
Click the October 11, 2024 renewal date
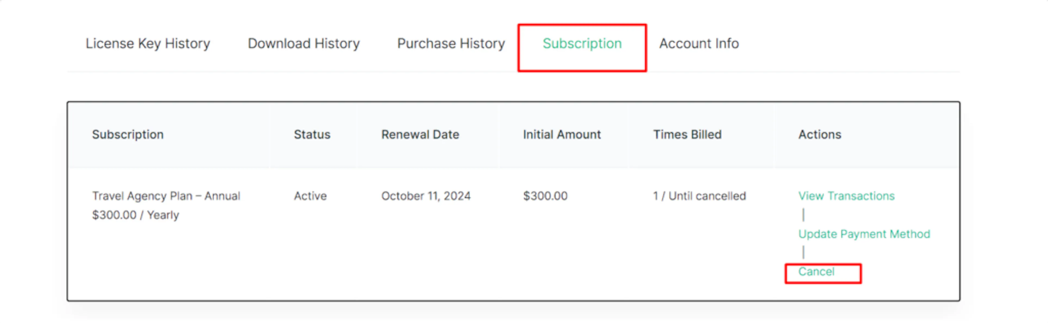[x=425, y=196]
